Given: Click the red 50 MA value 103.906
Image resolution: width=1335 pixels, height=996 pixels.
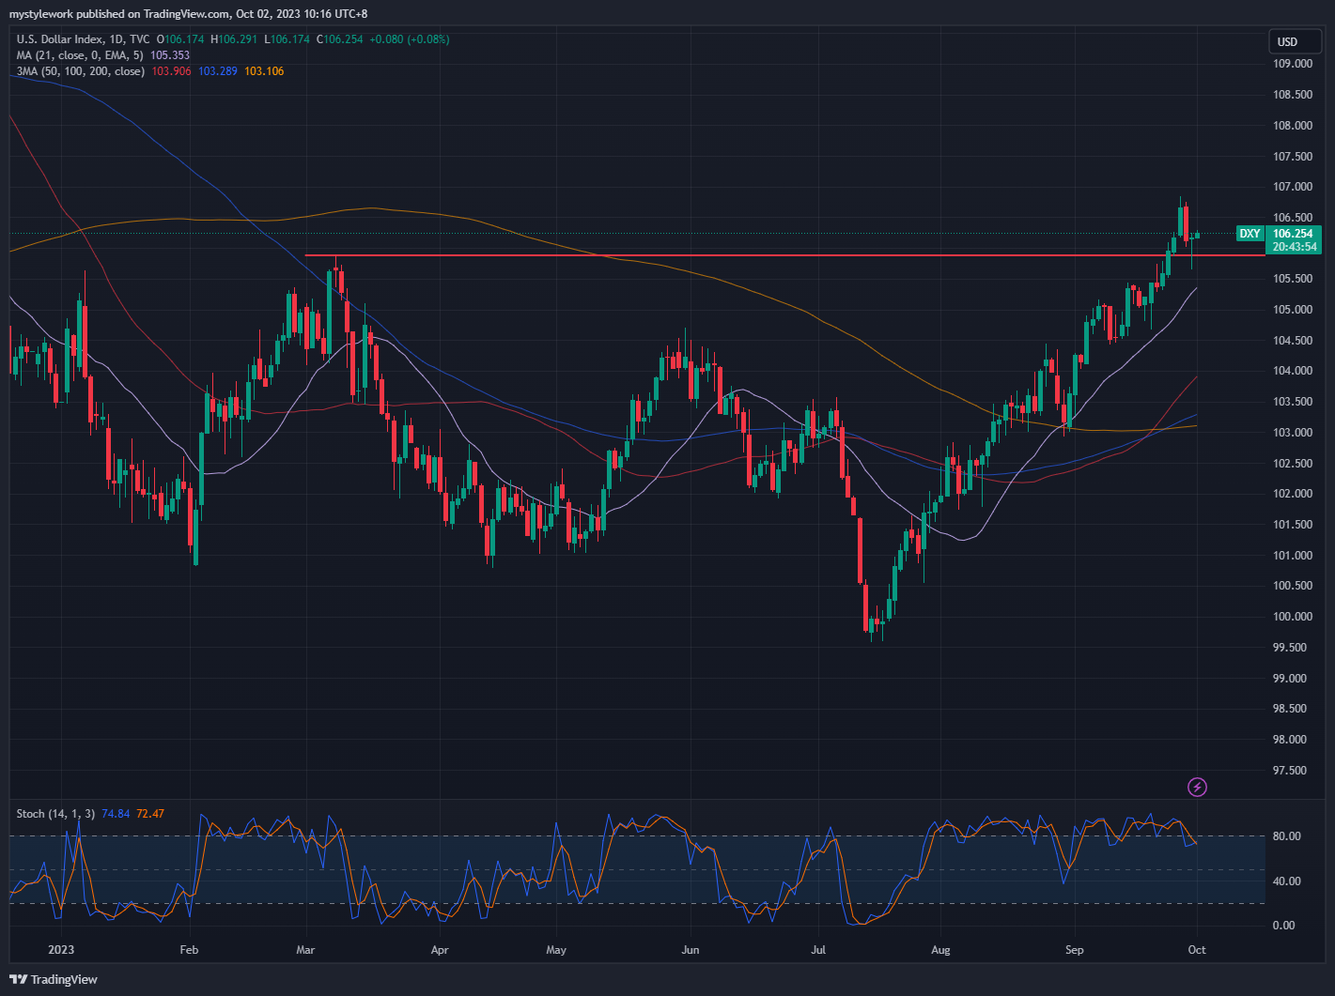Looking at the screenshot, I should tap(171, 71).
